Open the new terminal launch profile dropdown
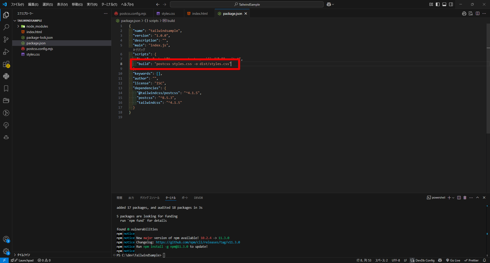This screenshot has width=490, height=263. coord(453,198)
